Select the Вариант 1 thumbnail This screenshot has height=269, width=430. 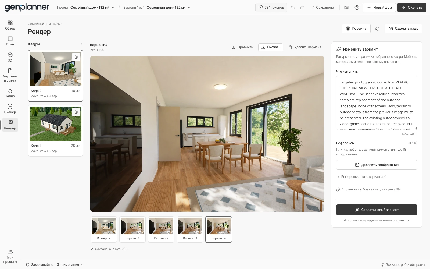pos(132,229)
